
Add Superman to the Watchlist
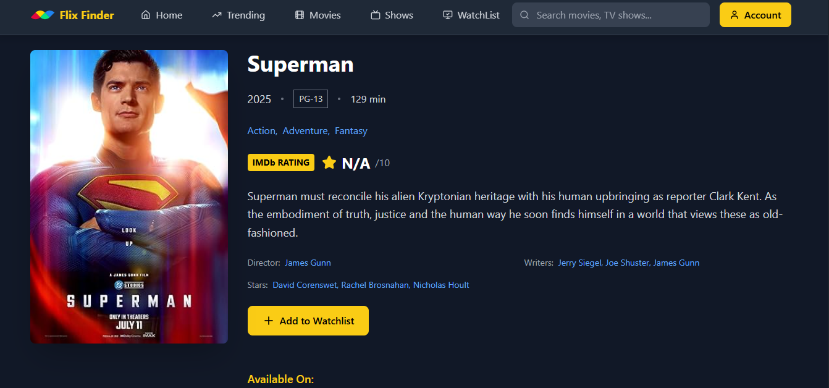point(308,321)
